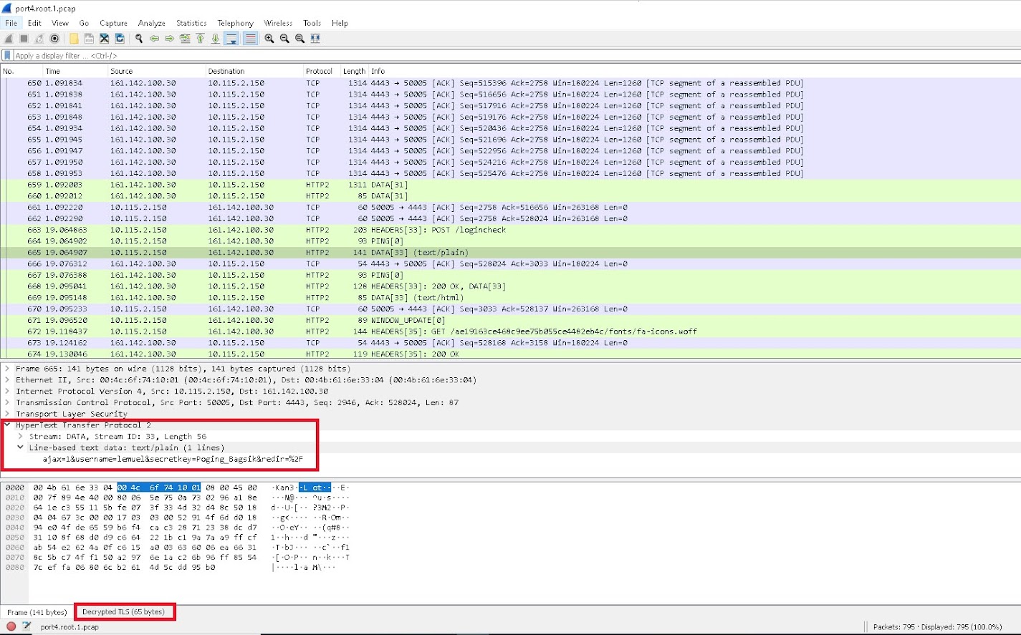Viewport: 1021px width, 635px height.
Task: Toggle auto-scroll during live capture
Action: coord(231,39)
